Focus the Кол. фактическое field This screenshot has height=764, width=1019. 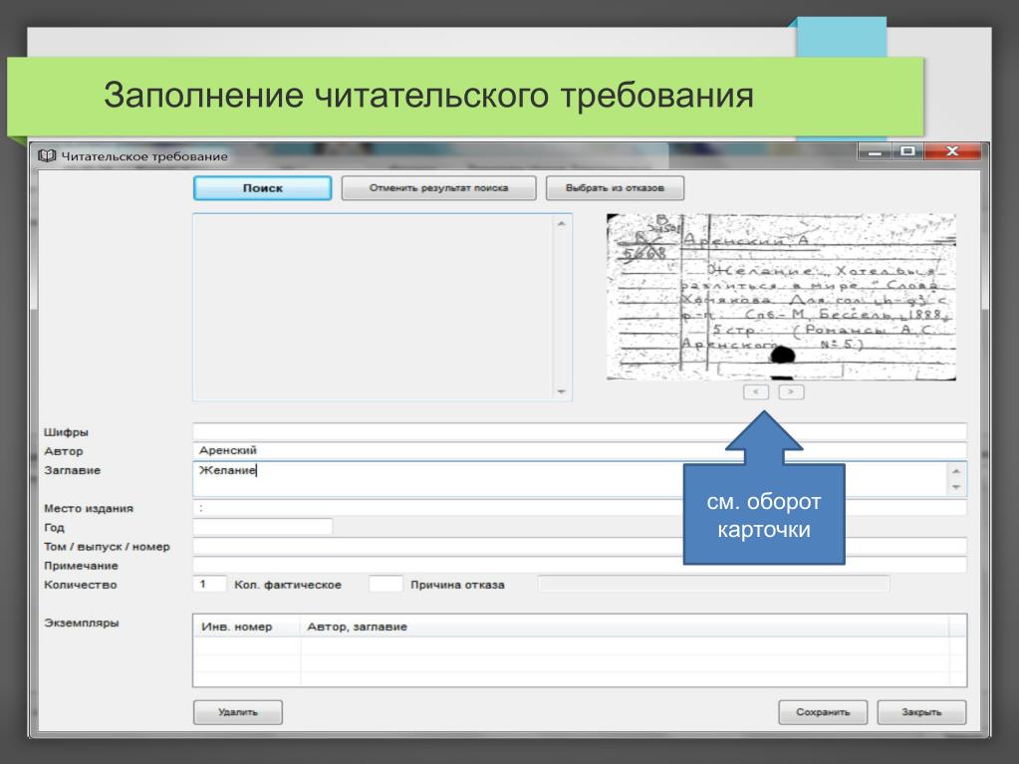pos(385,584)
